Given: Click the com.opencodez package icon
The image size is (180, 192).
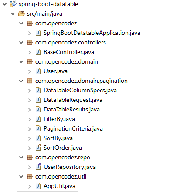Looking at the screenshot, I should (x=30, y=23).
